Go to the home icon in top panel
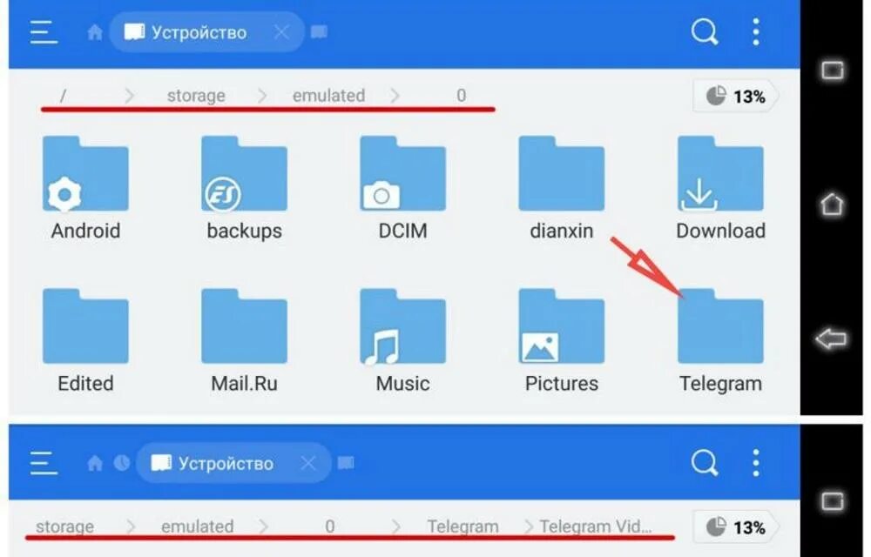 tap(95, 33)
